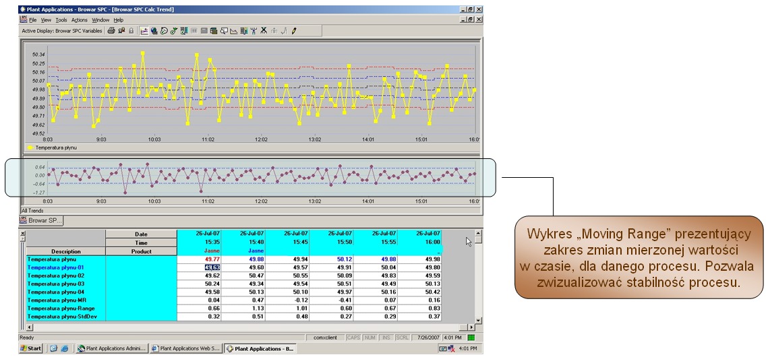Viewport: 768px width, 357px height.
Task: Click the blue Jasne product cell
Action: click(x=243, y=251)
